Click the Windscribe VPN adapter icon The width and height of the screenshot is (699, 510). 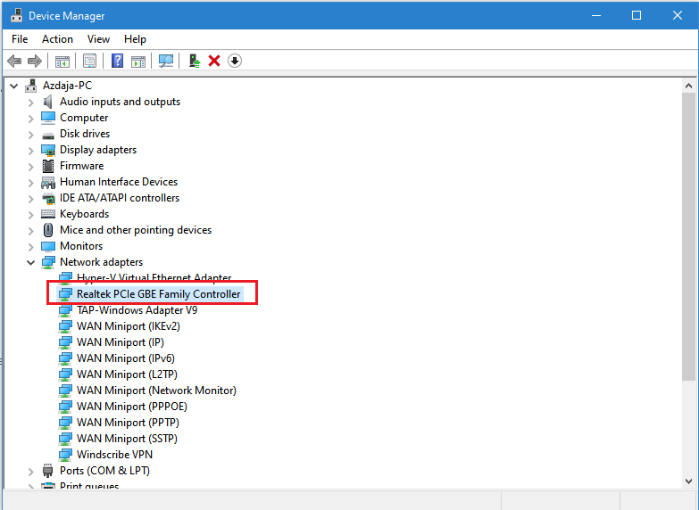tap(65, 455)
